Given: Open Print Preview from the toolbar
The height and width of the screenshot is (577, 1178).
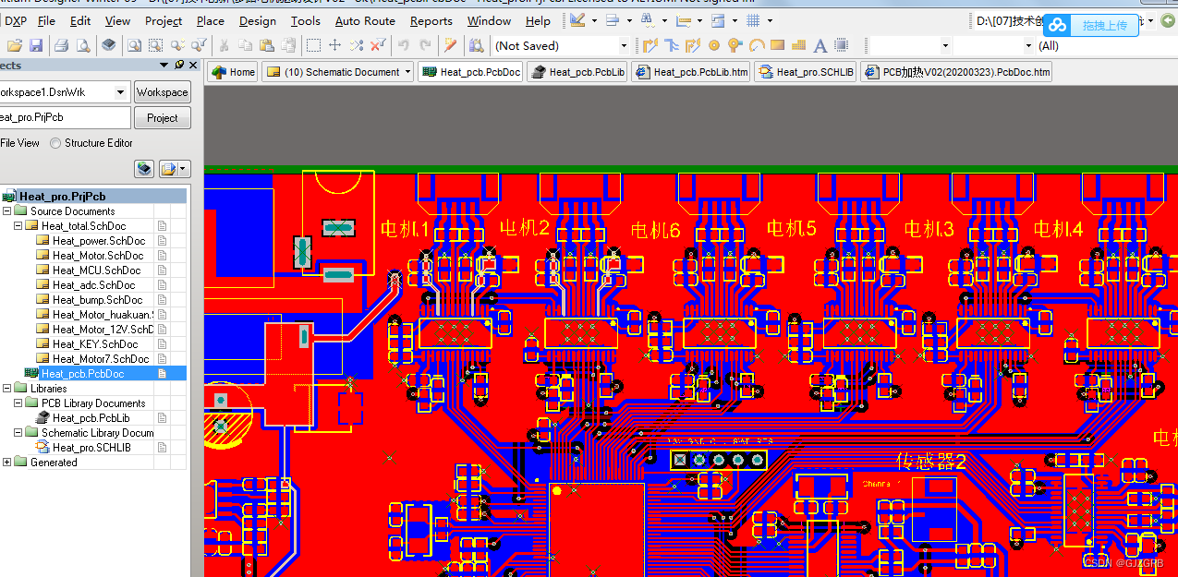Looking at the screenshot, I should (x=83, y=44).
